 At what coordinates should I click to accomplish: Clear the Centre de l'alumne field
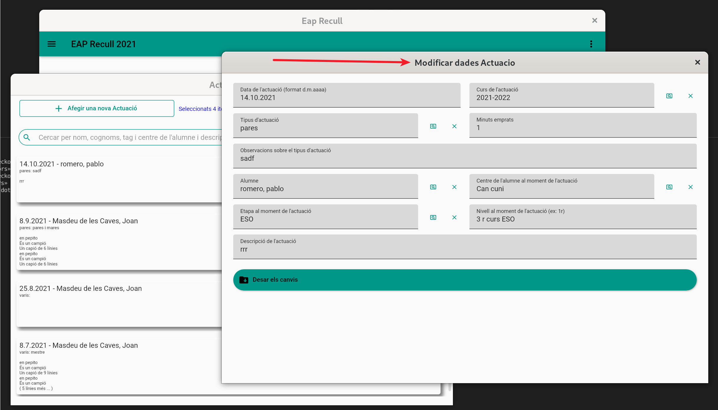click(690, 187)
